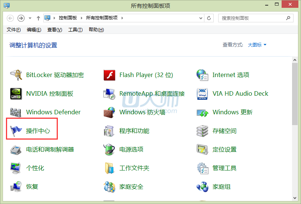Click the scrollbar down arrow
This screenshot has width=301, height=204.
click(x=295, y=198)
